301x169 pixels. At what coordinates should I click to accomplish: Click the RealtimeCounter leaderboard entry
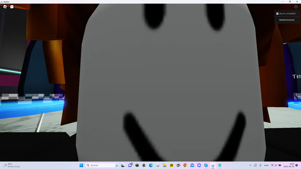point(287,20)
